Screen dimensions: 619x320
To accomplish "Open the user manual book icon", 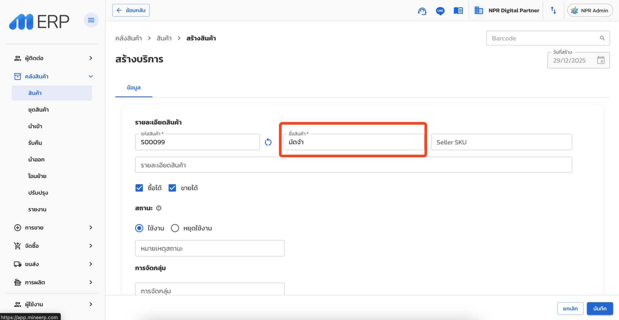I will [x=458, y=11].
